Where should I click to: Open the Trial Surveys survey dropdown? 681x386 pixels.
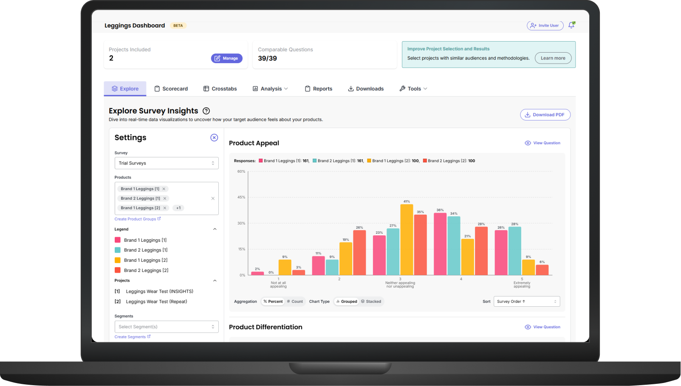[x=166, y=163]
